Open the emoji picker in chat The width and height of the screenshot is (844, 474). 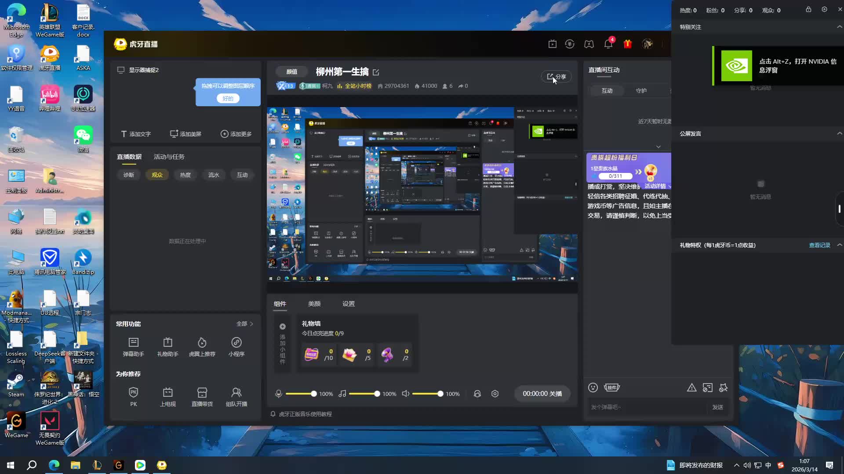(593, 387)
